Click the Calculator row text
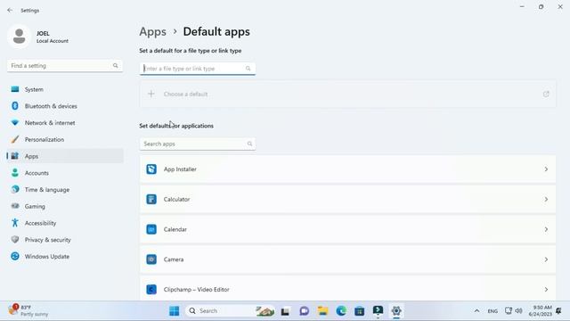 click(x=176, y=200)
